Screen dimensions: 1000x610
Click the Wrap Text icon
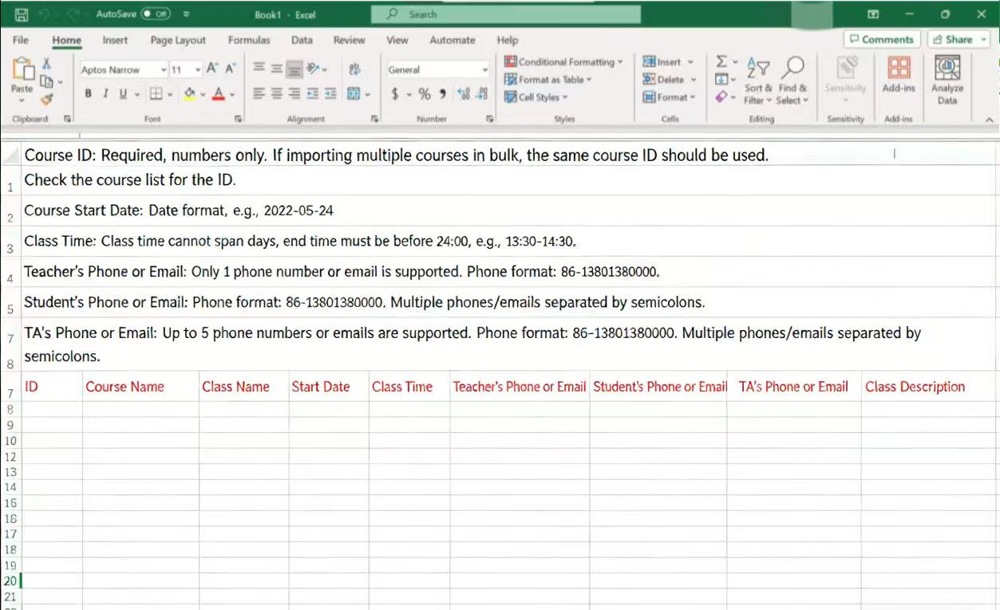click(355, 69)
